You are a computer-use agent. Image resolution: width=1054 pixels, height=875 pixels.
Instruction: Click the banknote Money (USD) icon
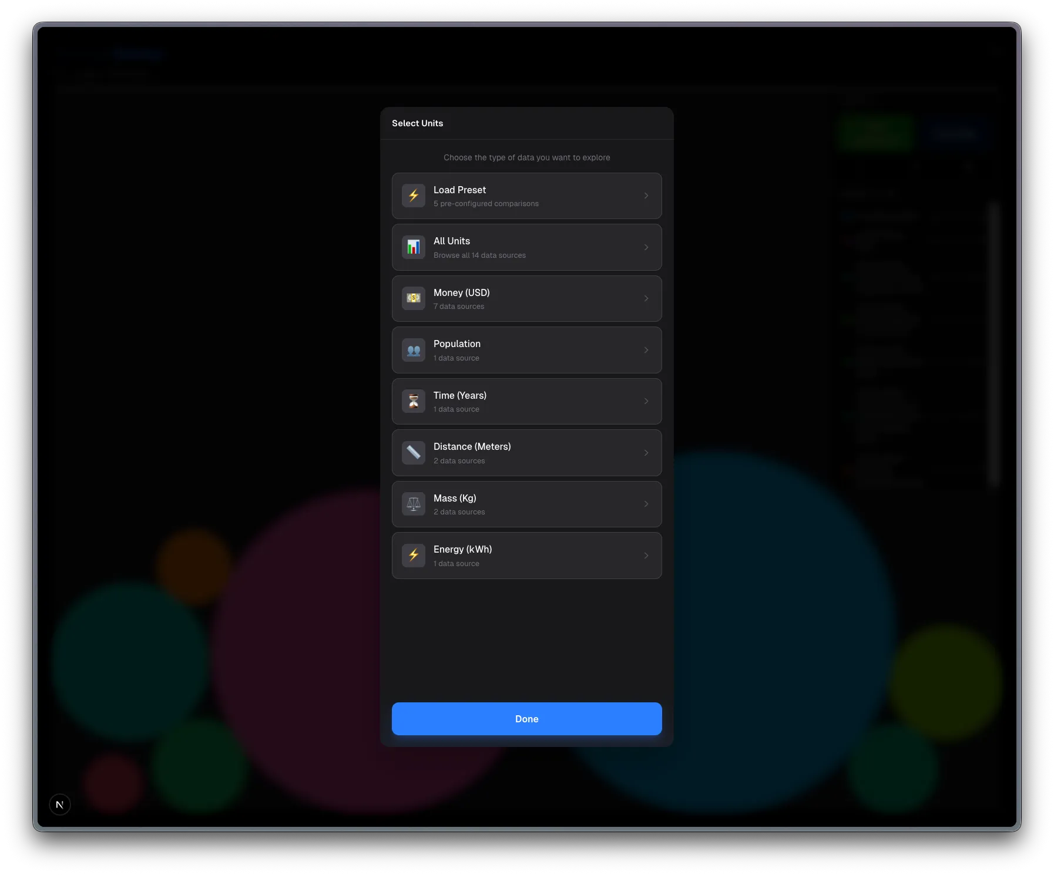[x=414, y=298]
